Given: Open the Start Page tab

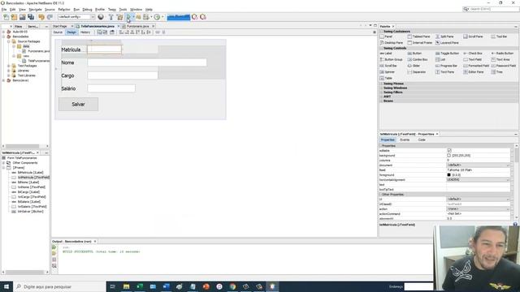Looking at the screenshot, I should (60, 26).
